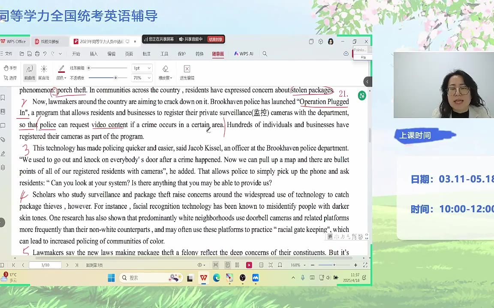494x308 pixels.
Task: Open the Windows Start menu
Action: pos(111,278)
